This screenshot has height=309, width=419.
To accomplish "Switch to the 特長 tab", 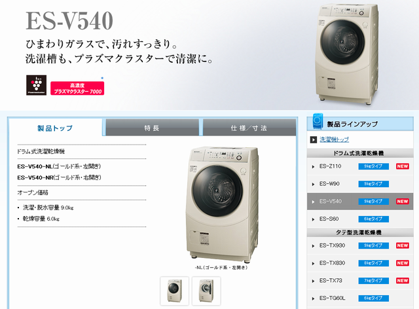I will (152, 128).
